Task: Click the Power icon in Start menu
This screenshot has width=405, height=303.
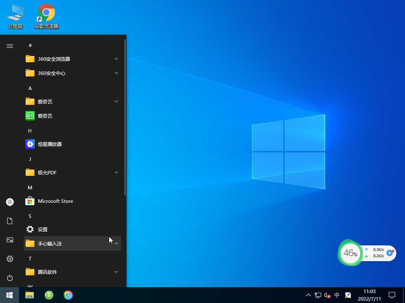Action: click(9, 277)
